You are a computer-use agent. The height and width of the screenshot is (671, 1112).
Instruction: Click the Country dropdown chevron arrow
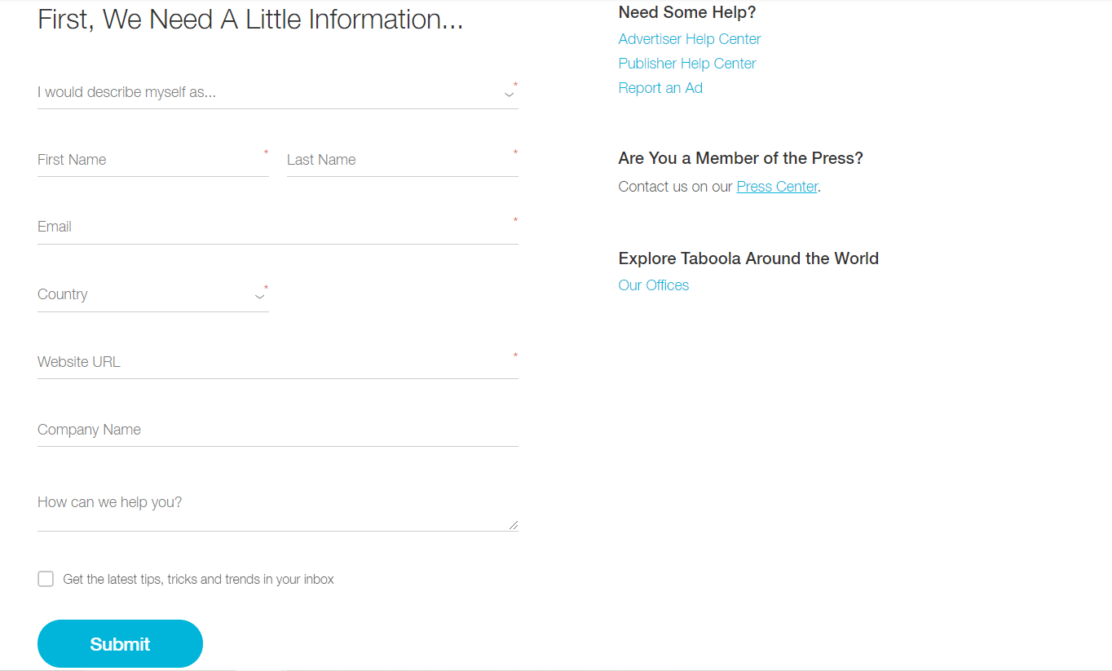(x=259, y=297)
